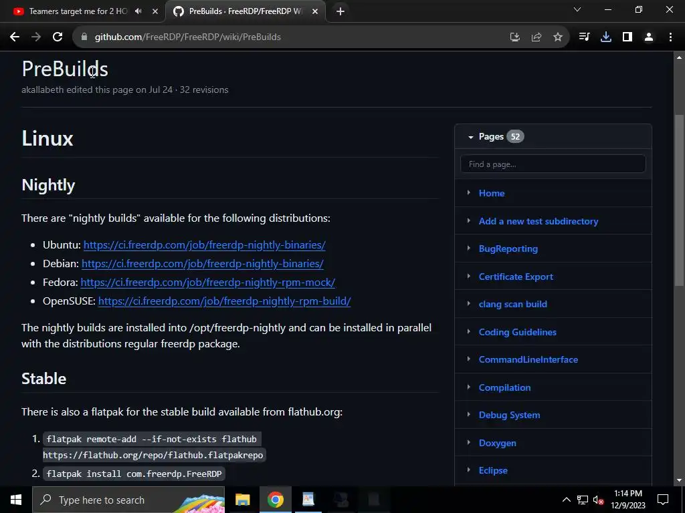This screenshot has width=685, height=513.
Task: Click the page scrollbar thumb
Action: 679,200
